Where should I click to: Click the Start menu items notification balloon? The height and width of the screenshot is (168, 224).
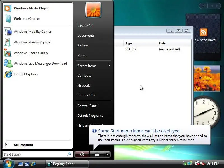(x=150, y=135)
